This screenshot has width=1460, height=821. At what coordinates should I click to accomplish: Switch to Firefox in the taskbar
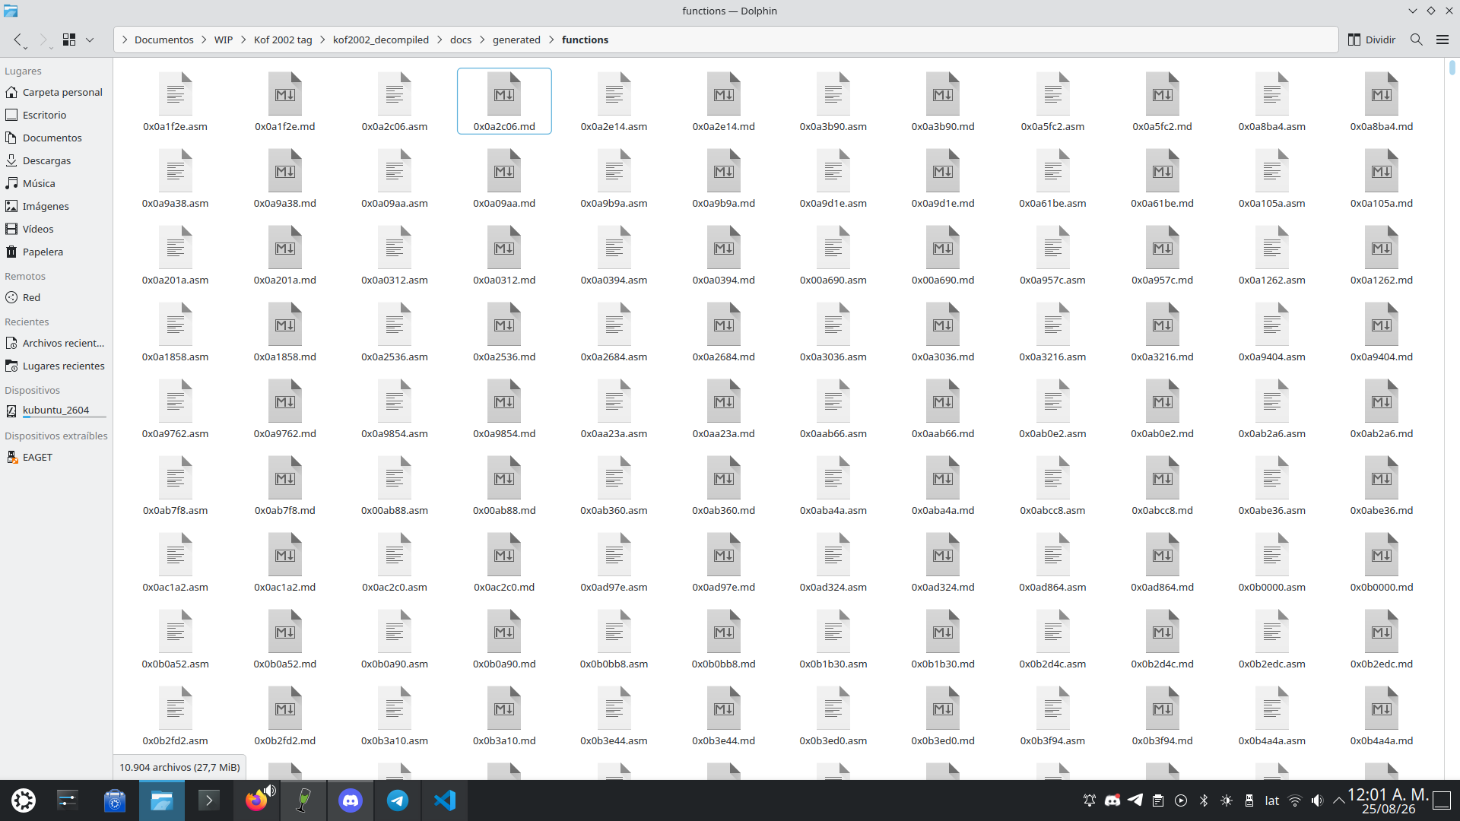pos(256,800)
